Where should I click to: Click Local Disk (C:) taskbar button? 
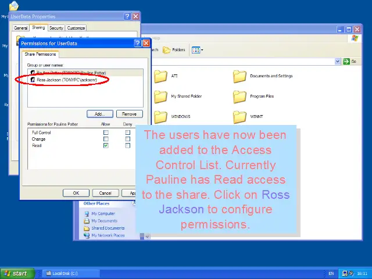[x=71, y=273]
